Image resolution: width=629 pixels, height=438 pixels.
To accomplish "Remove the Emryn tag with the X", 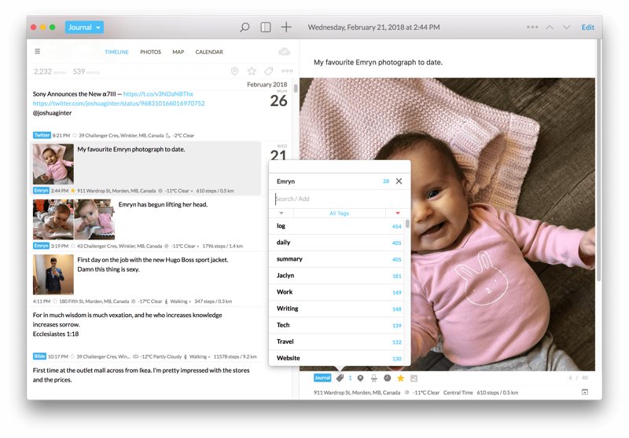I will coord(399,181).
